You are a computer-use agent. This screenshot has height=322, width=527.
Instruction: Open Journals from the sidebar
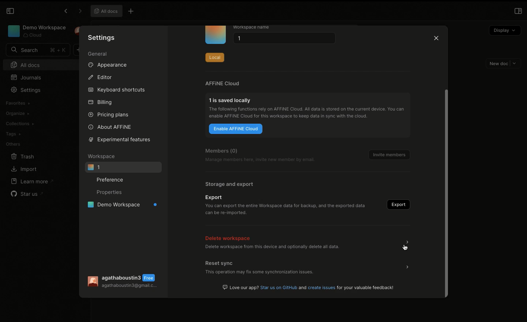(26, 78)
